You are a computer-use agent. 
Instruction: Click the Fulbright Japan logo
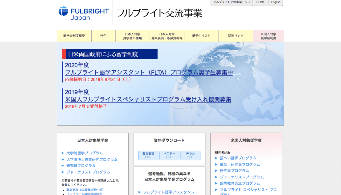pos(83,13)
